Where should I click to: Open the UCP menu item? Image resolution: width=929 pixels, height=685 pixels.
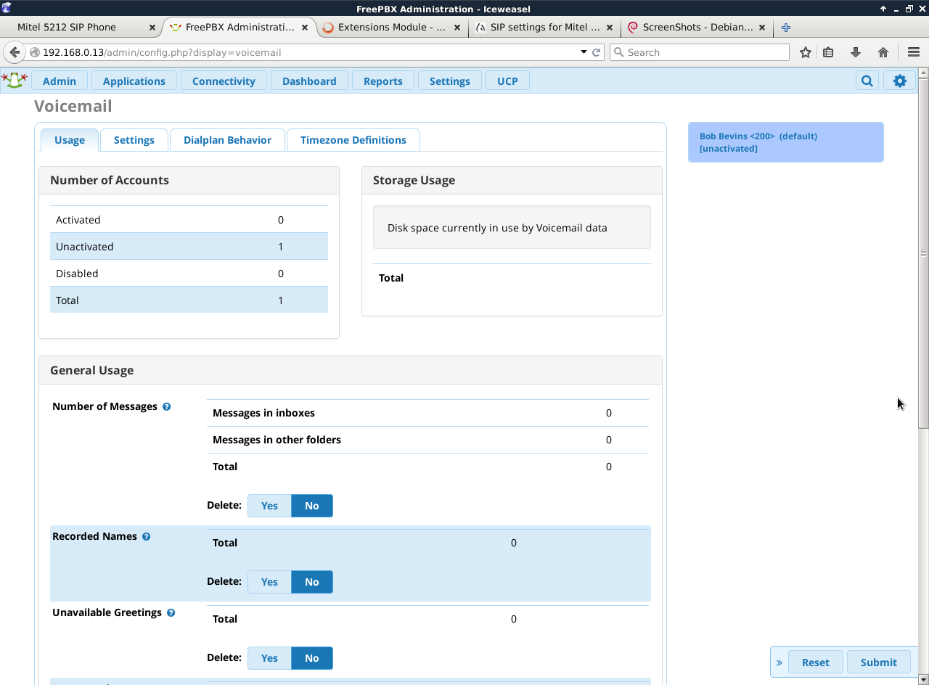(507, 81)
